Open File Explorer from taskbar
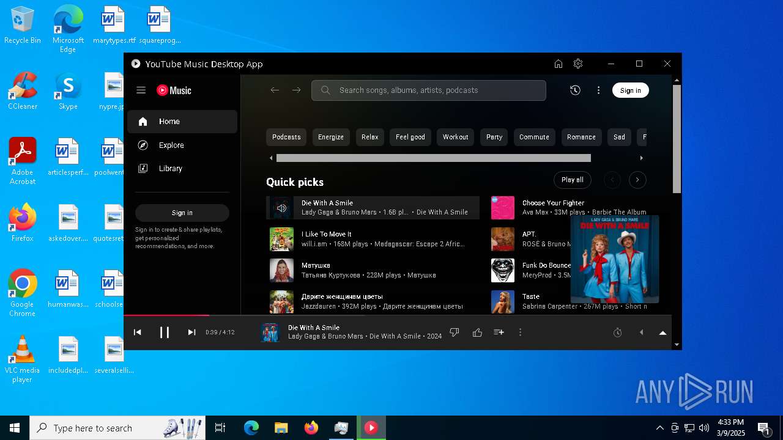Screen dimensions: 783x440 click(281, 428)
